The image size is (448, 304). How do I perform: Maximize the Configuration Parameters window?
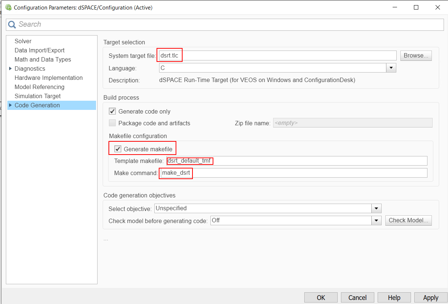pyautogui.click(x=416, y=7)
